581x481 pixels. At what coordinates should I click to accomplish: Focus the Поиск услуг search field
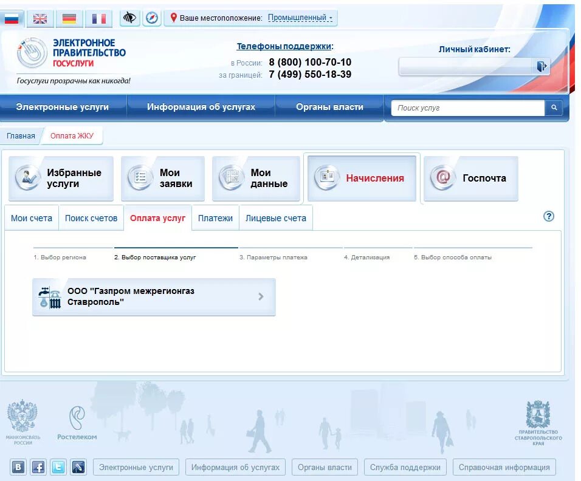[x=468, y=107]
